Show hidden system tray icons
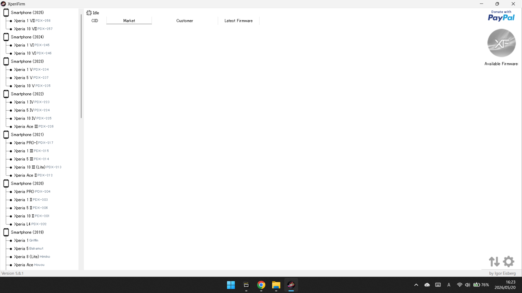 (416, 285)
